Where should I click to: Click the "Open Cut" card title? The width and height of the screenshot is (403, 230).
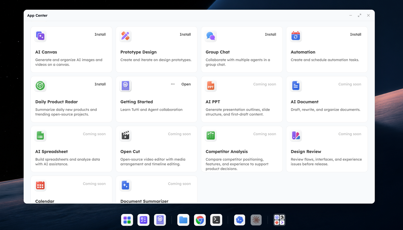130,152
